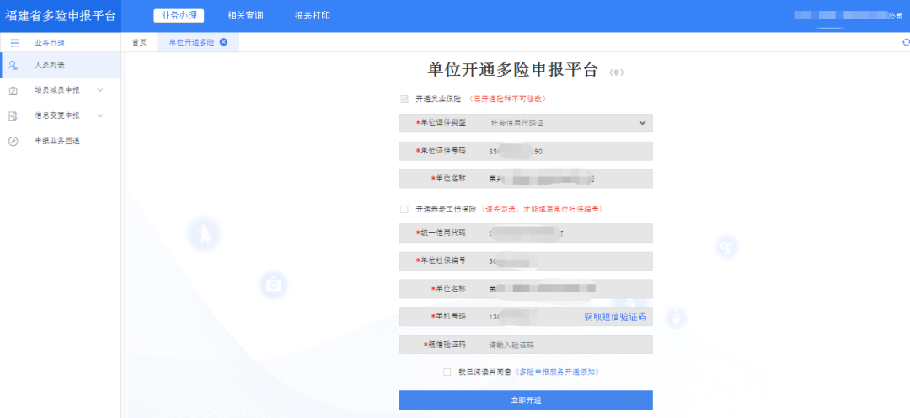This screenshot has width=910, height=418.
Task: Click the list icon beside 业务办理 sidebar header
Action: (15, 42)
